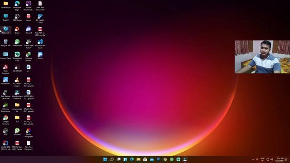Select the iCUE shortcut
Screen dimensions: 290x163
(5, 132)
